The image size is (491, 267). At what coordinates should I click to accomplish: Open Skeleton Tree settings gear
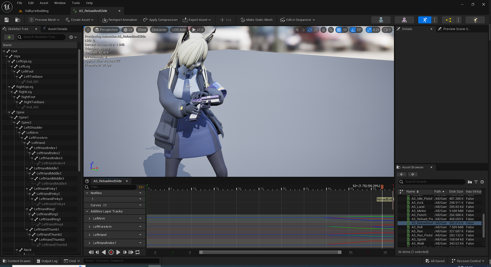click(73, 37)
